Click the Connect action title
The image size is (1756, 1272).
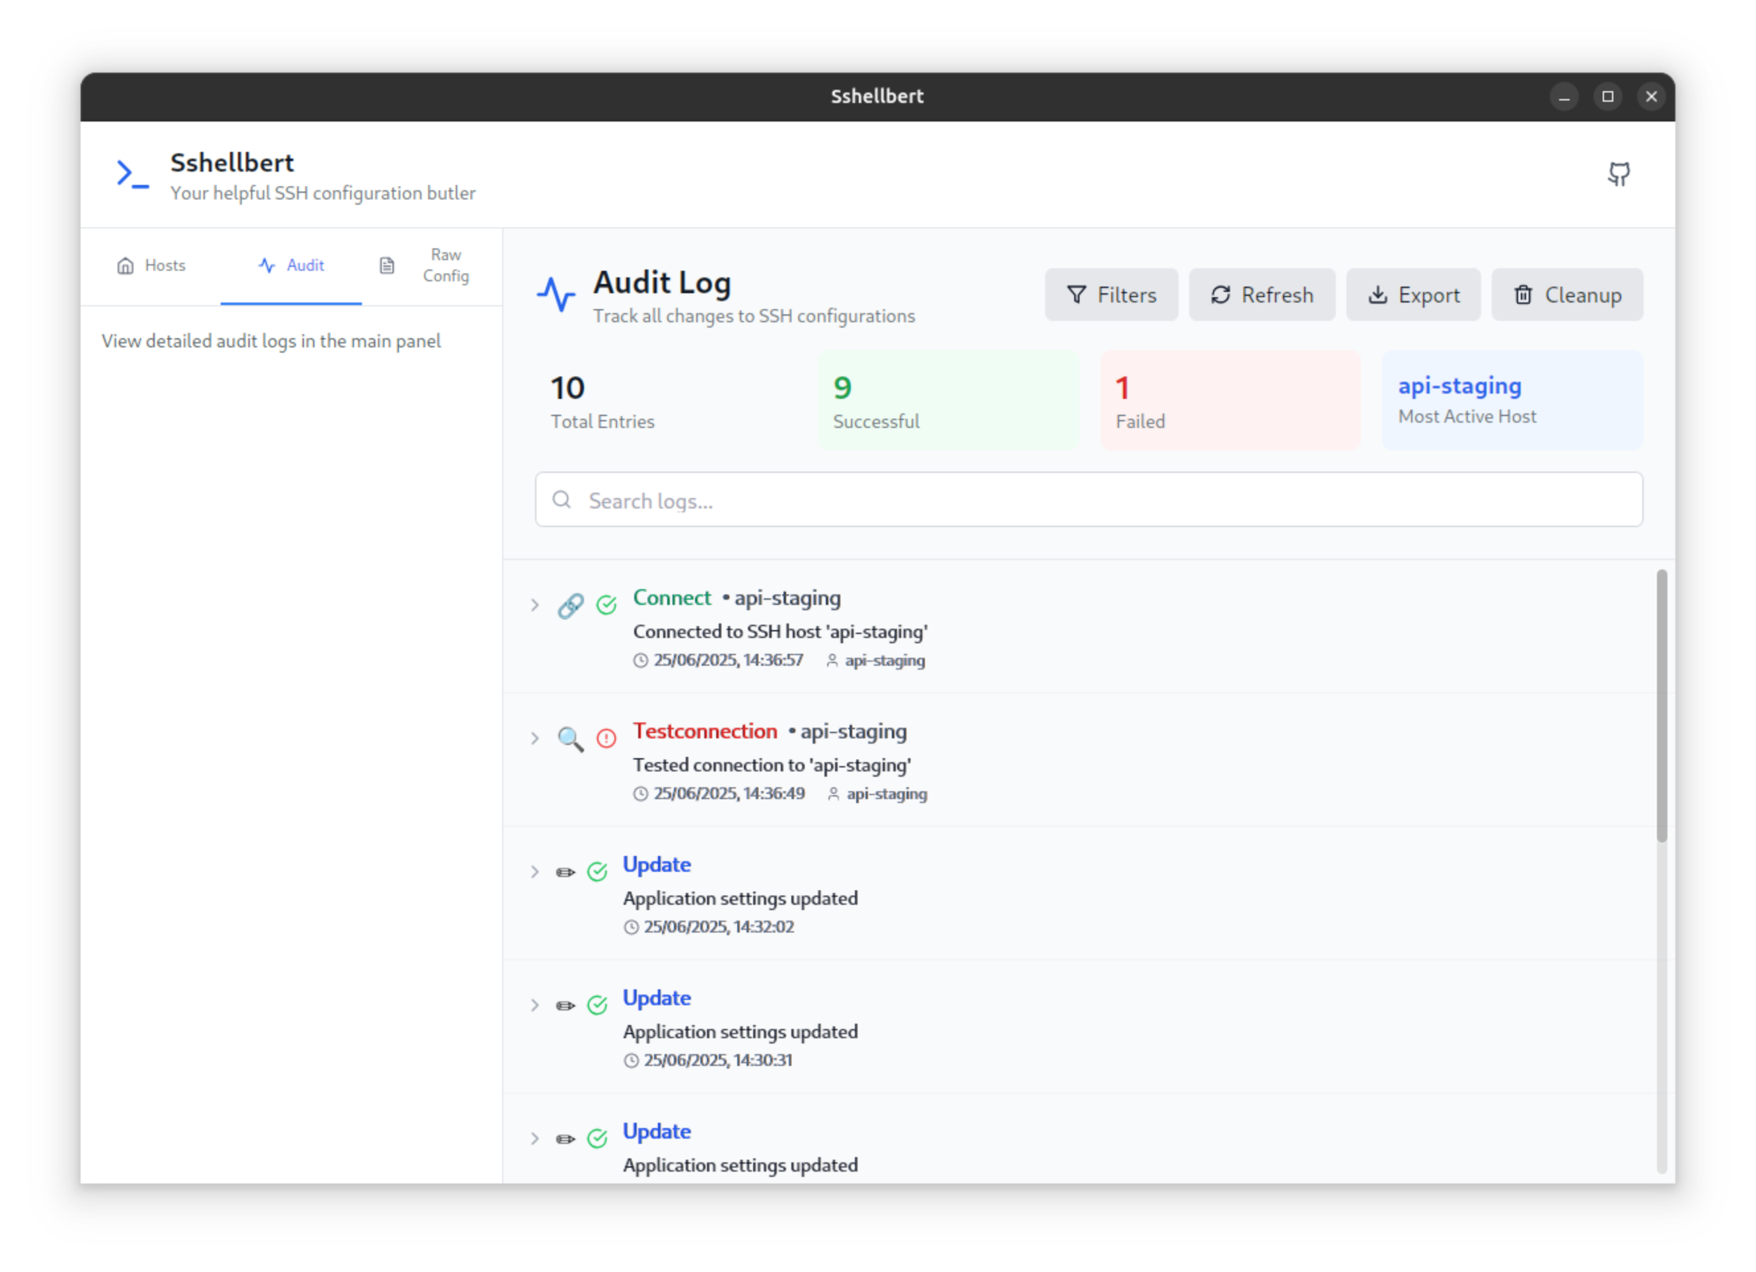672,598
